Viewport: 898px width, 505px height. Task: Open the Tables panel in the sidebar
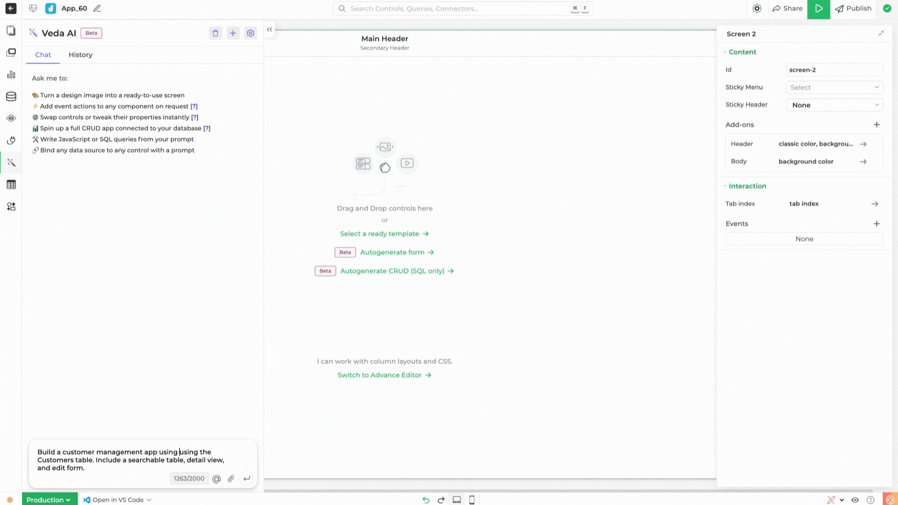pos(11,184)
